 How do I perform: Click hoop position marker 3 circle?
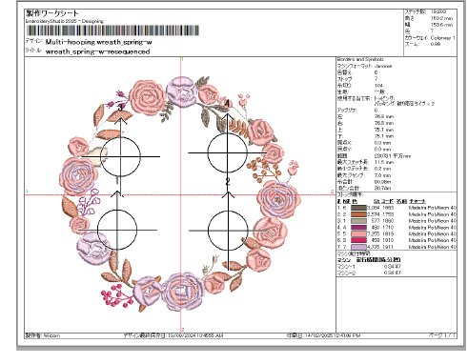click(x=120, y=156)
